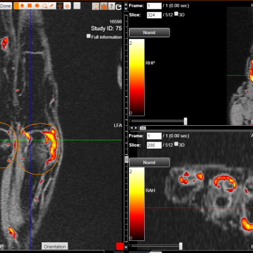Viewport: 253px width, 253px height.
Task: Click the upper color scale bar near RHP
Action: (x=137, y=77)
